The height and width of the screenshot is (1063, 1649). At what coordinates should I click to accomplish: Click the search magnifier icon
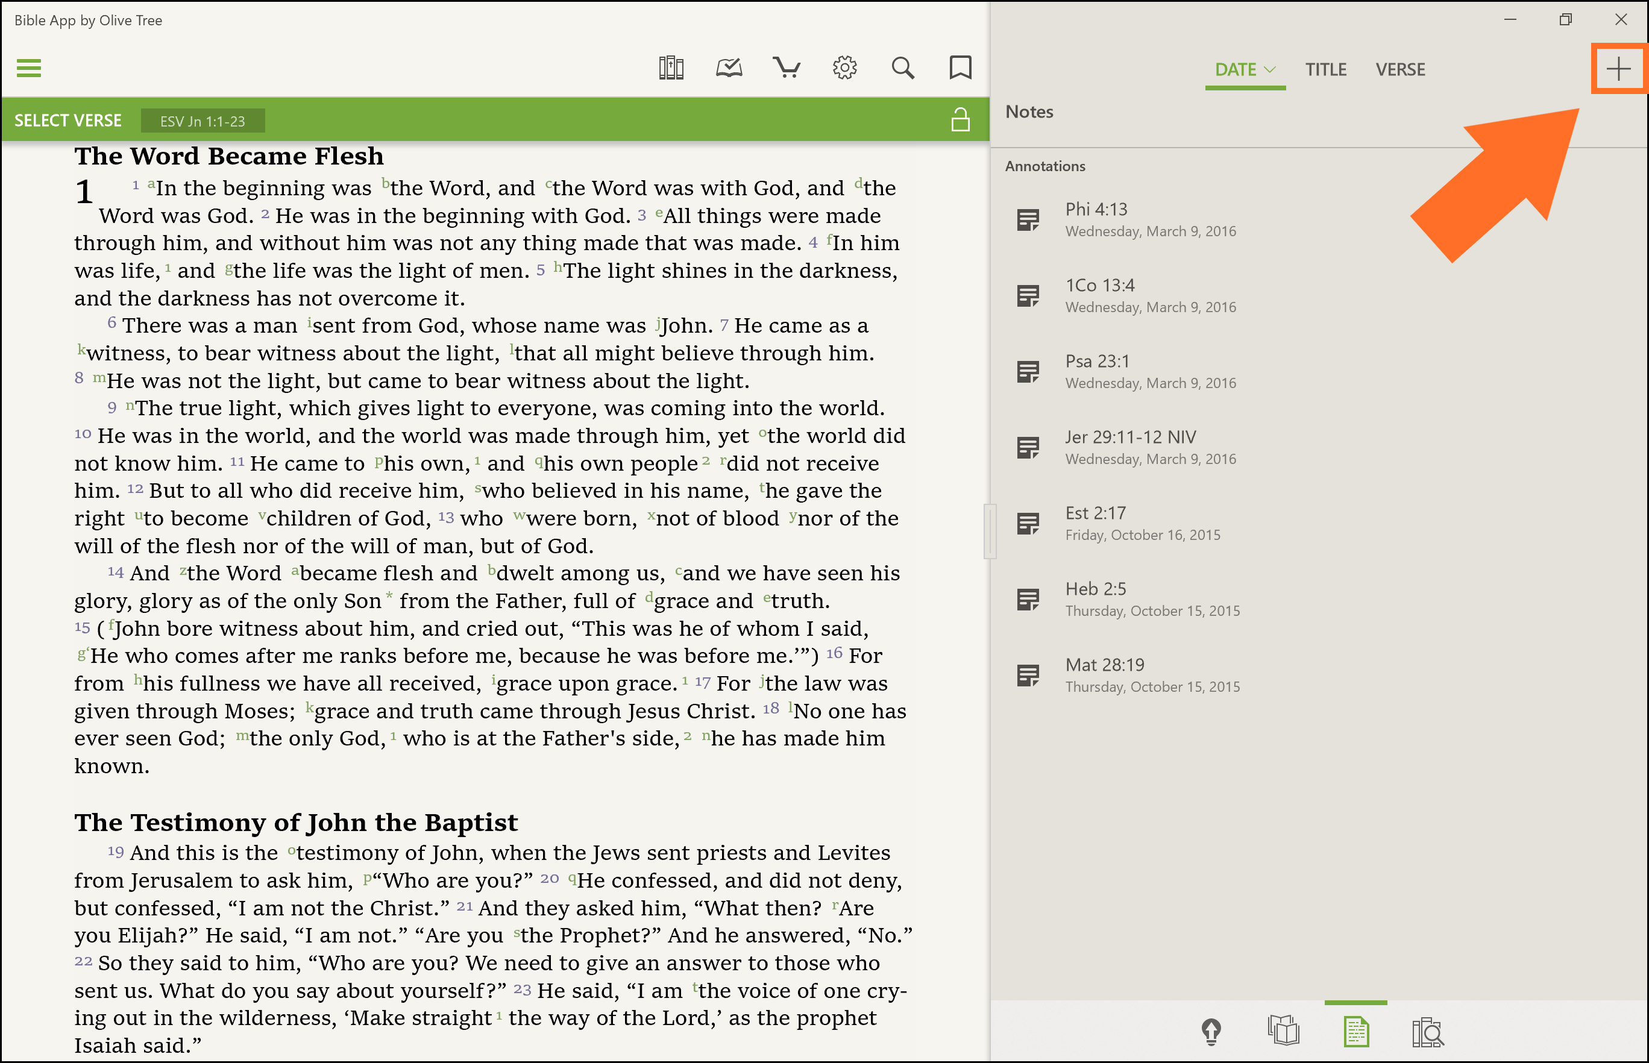(902, 68)
